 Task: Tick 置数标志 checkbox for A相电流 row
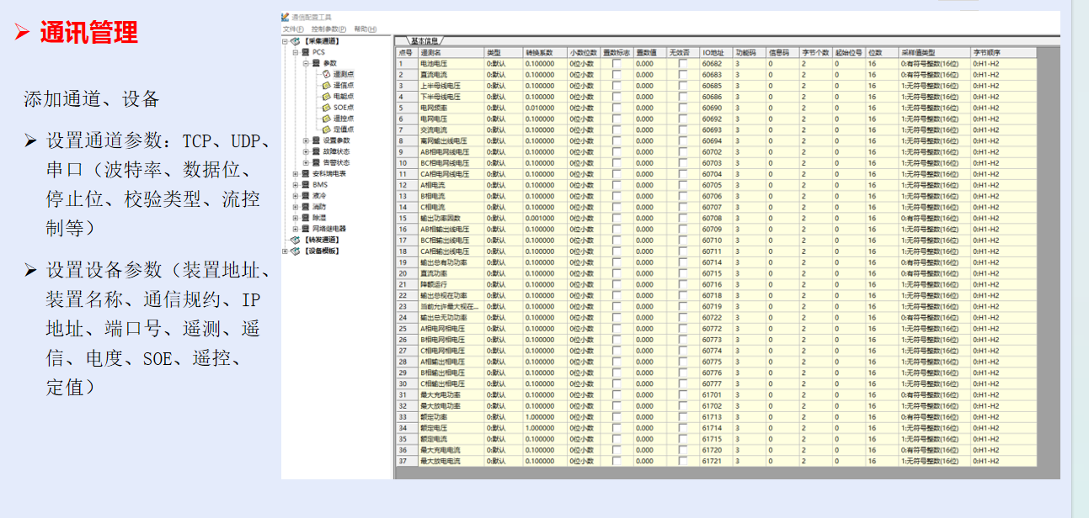617,185
